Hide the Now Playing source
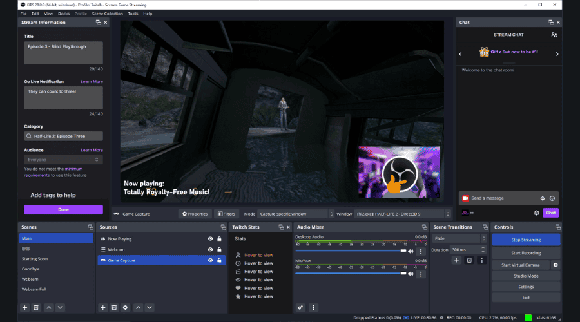 (x=210, y=239)
